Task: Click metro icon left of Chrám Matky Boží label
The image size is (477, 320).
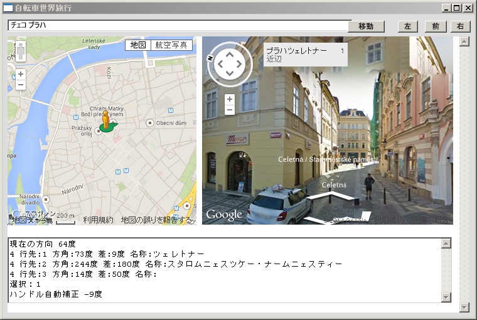Action: [76, 117]
